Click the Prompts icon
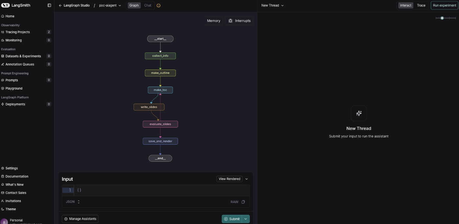 tap(3, 80)
